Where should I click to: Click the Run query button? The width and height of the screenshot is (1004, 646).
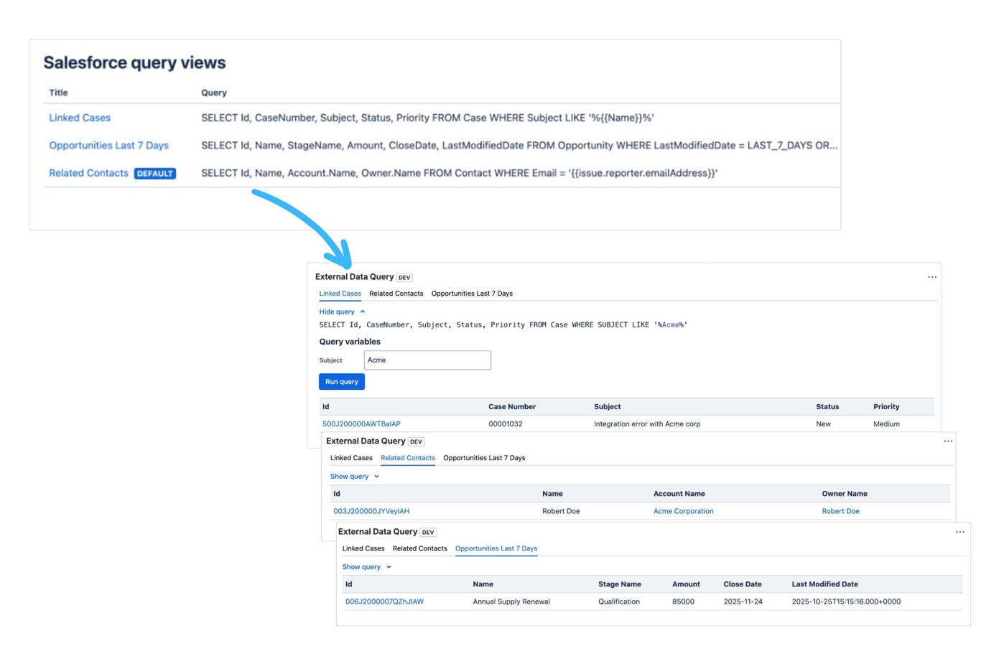click(341, 381)
